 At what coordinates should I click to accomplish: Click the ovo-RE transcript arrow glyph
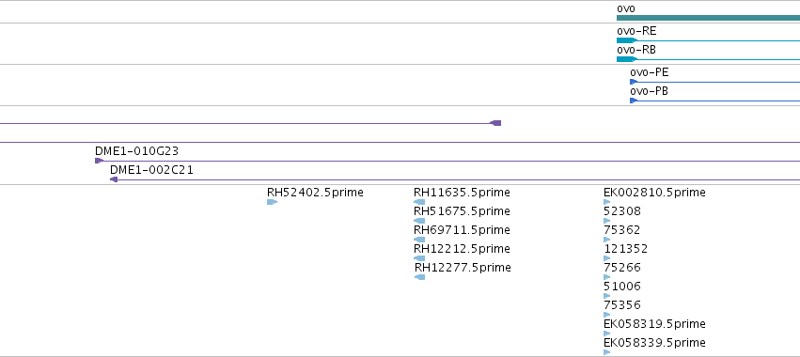click(x=627, y=40)
